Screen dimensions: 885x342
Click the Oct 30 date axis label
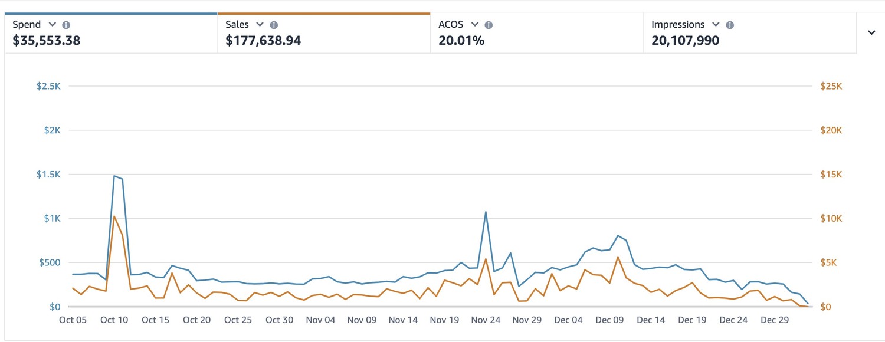pos(280,320)
